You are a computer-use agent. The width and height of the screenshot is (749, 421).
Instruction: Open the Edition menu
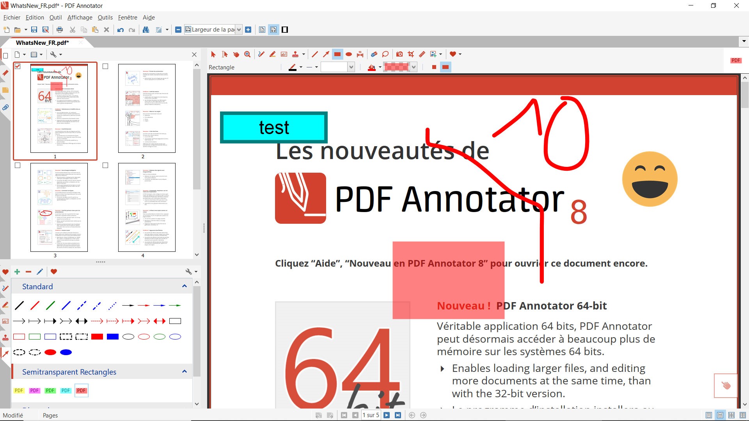pos(35,18)
